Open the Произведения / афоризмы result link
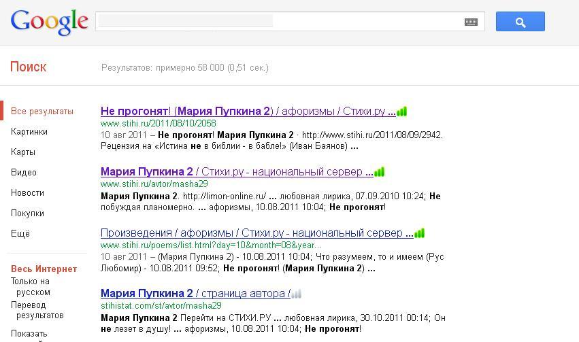The image size is (579, 342). (255, 233)
